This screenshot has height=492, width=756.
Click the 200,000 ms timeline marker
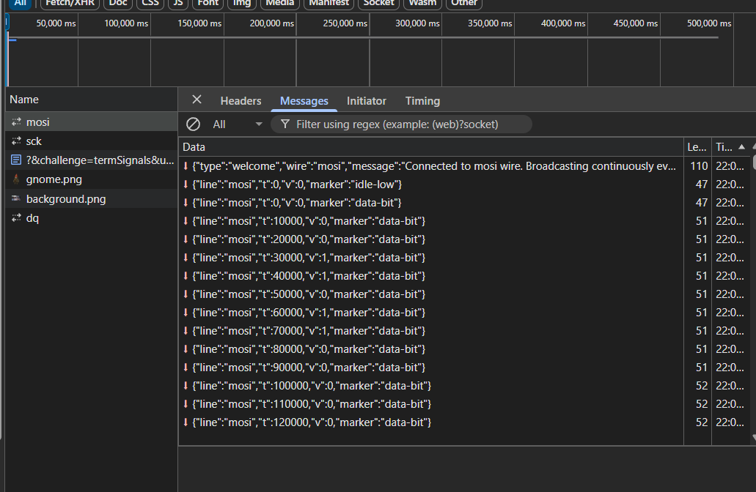tap(271, 23)
